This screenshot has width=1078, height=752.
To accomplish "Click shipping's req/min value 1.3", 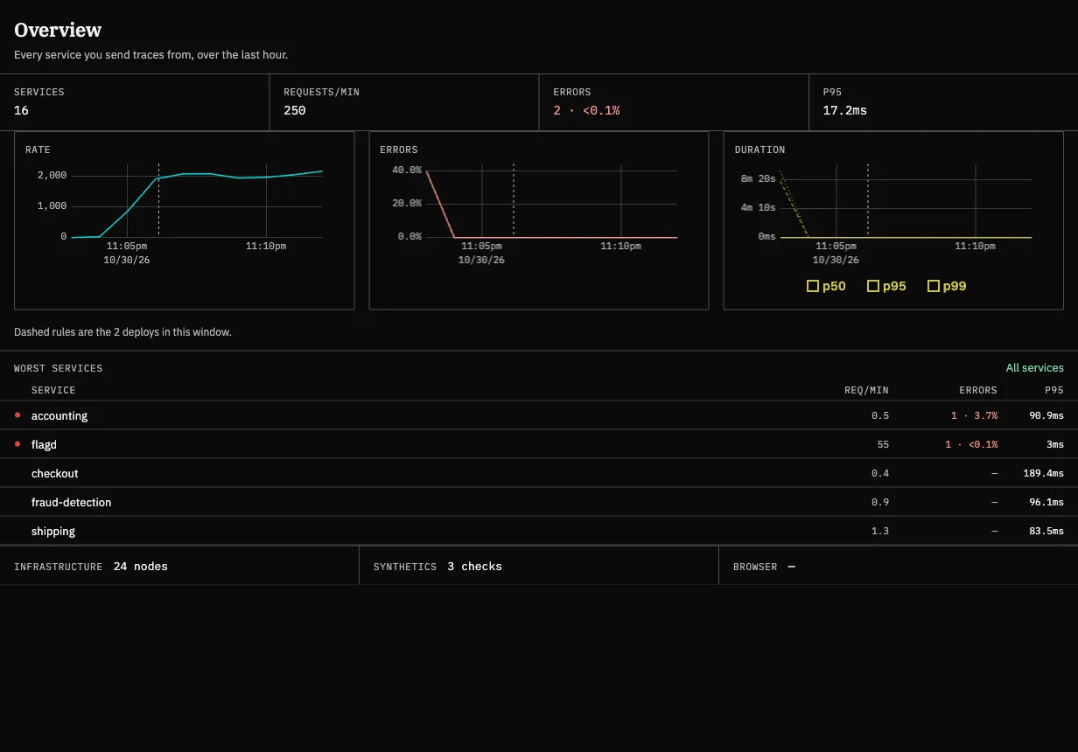I will pos(880,531).
